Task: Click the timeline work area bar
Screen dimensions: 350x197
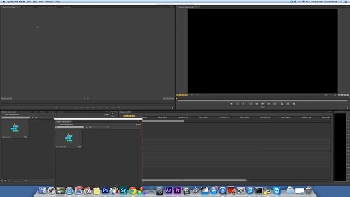Action: point(163,121)
